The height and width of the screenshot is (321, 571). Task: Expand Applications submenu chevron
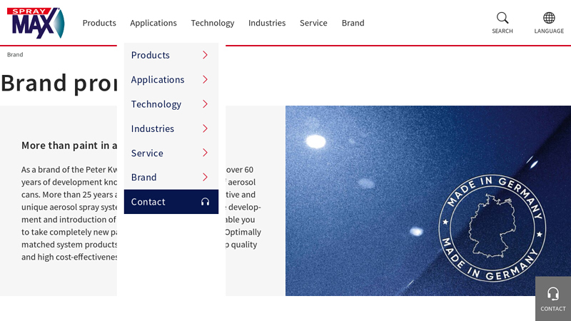(x=205, y=79)
